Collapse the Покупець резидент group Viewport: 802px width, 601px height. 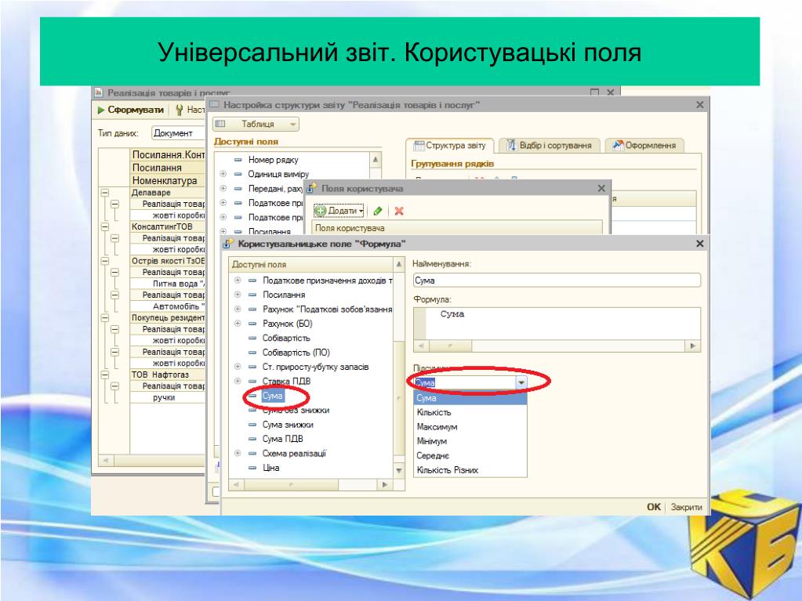coord(105,317)
